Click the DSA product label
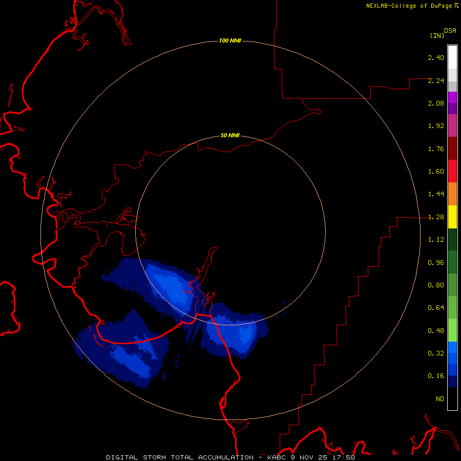Image resolution: width=461 pixels, height=461 pixels. (450, 31)
